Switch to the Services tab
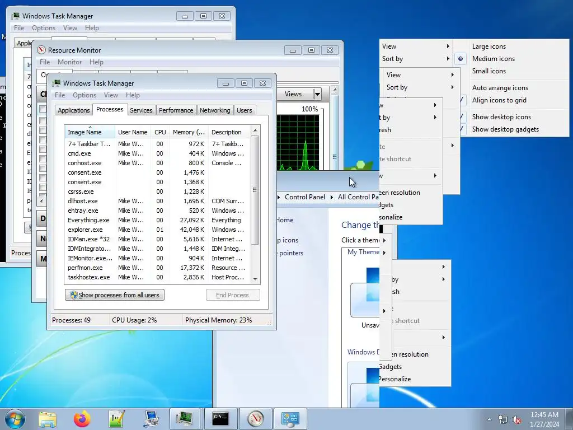 [141, 110]
